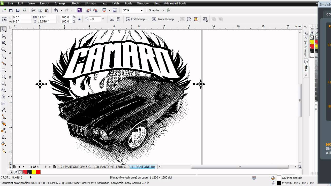This screenshot has height=186, width=331.
Task: Expand color profile info arrow
Action: 148,183
